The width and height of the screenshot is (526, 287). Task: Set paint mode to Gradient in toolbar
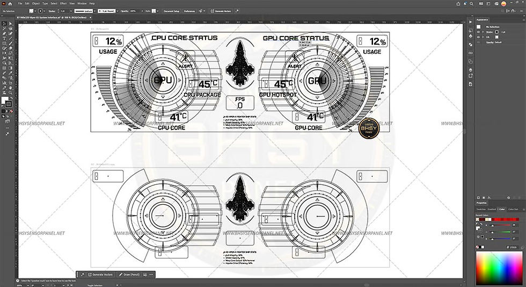[x=7, y=111]
